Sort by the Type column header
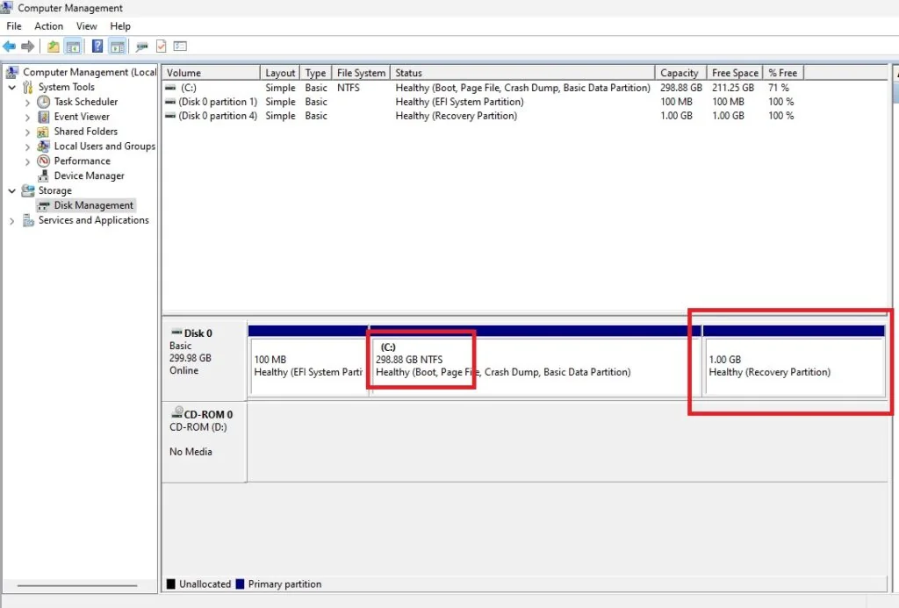The width and height of the screenshot is (899, 608). click(x=316, y=73)
